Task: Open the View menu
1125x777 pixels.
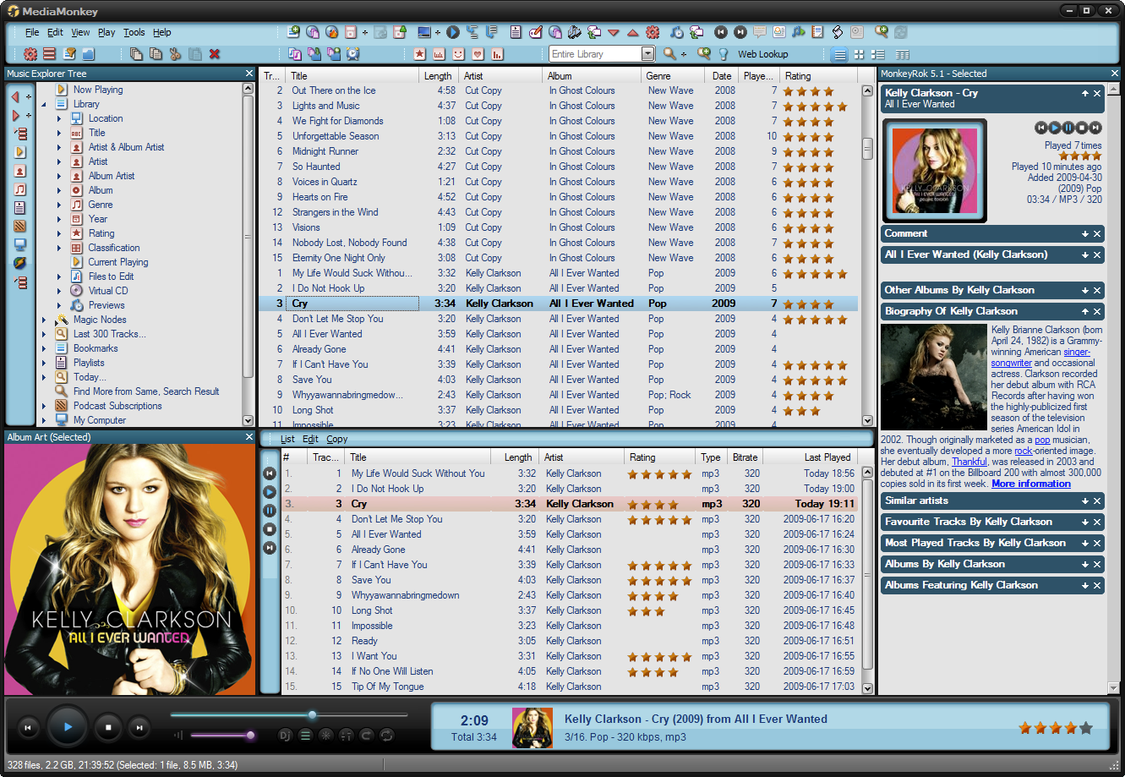Action: 80,32
